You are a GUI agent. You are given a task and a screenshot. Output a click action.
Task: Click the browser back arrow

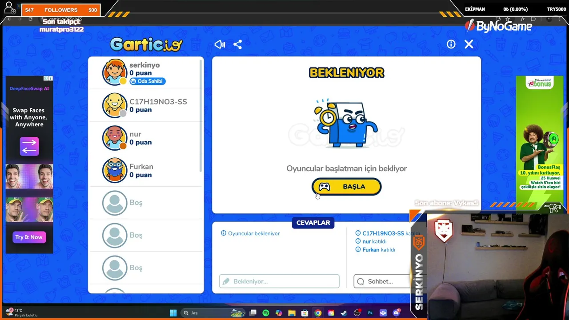pos(9,19)
